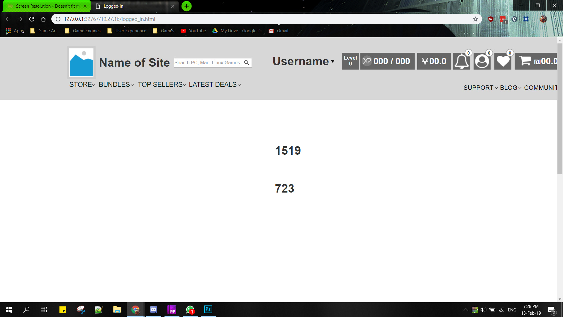Open Photoshop from the taskbar
Screen dimensions: 563x317
point(208,309)
